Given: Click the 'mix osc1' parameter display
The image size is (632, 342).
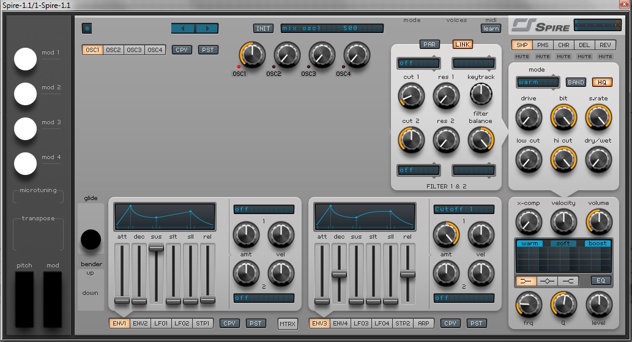Looking at the screenshot, I should click(332, 28).
